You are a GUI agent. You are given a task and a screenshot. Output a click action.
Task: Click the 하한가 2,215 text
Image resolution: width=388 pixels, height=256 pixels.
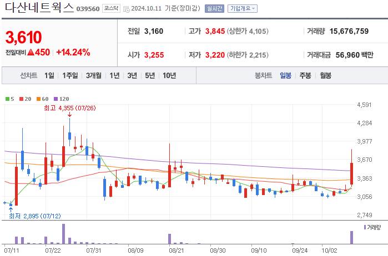point(248,55)
